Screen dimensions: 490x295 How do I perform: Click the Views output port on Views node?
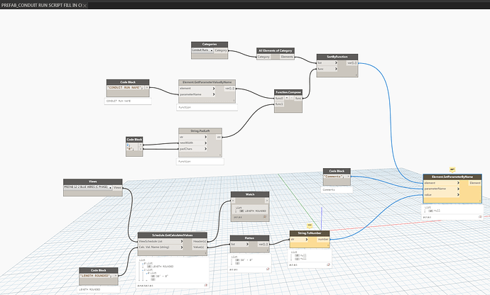[x=117, y=188]
